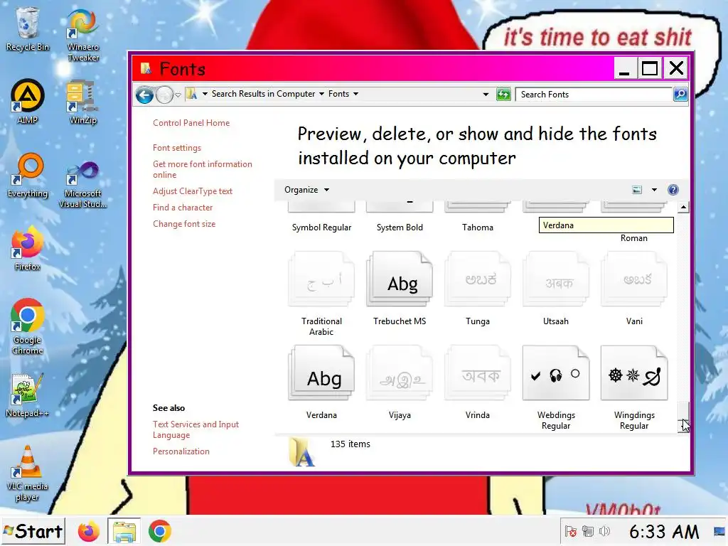Image resolution: width=728 pixels, height=546 pixels.
Task: Open Adjust ClearType text link
Action: click(x=192, y=191)
